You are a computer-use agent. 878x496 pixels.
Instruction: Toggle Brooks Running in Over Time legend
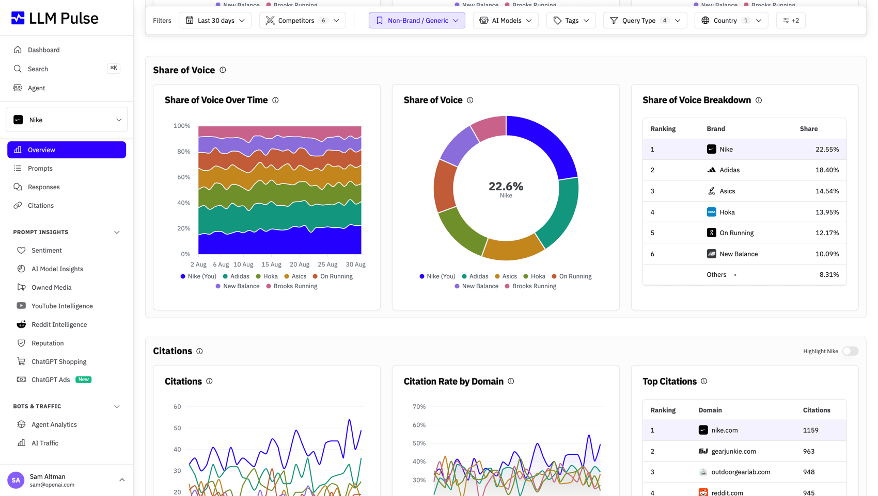click(x=292, y=287)
